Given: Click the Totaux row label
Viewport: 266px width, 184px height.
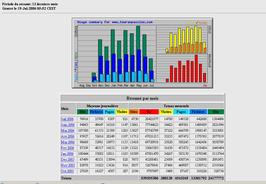Looking at the screenshot, I should point(66,178).
